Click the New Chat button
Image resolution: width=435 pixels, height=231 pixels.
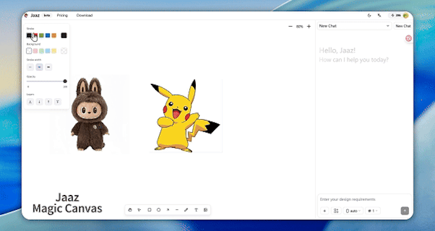click(x=403, y=26)
